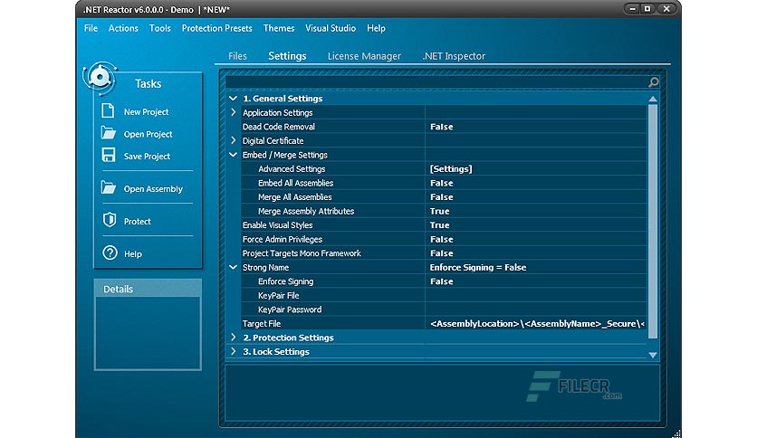
Task: Click the Help task label in Tasks panel
Action: point(133,253)
